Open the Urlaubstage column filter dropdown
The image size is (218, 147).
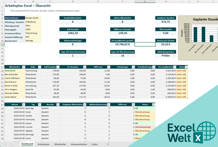coord(133,67)
